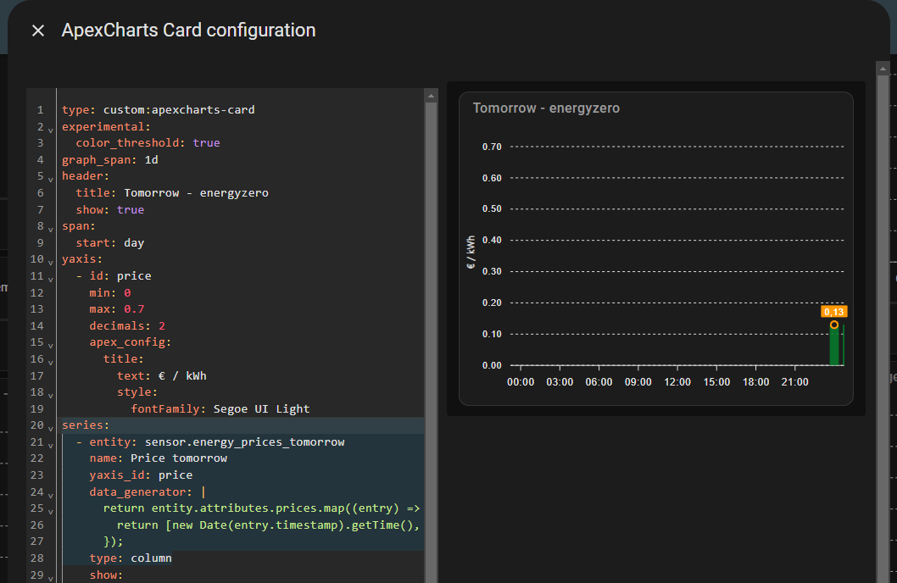The image size is (897, 583).
Task: Click the 21:00 x-axis label
Action: tap(794, 382)
